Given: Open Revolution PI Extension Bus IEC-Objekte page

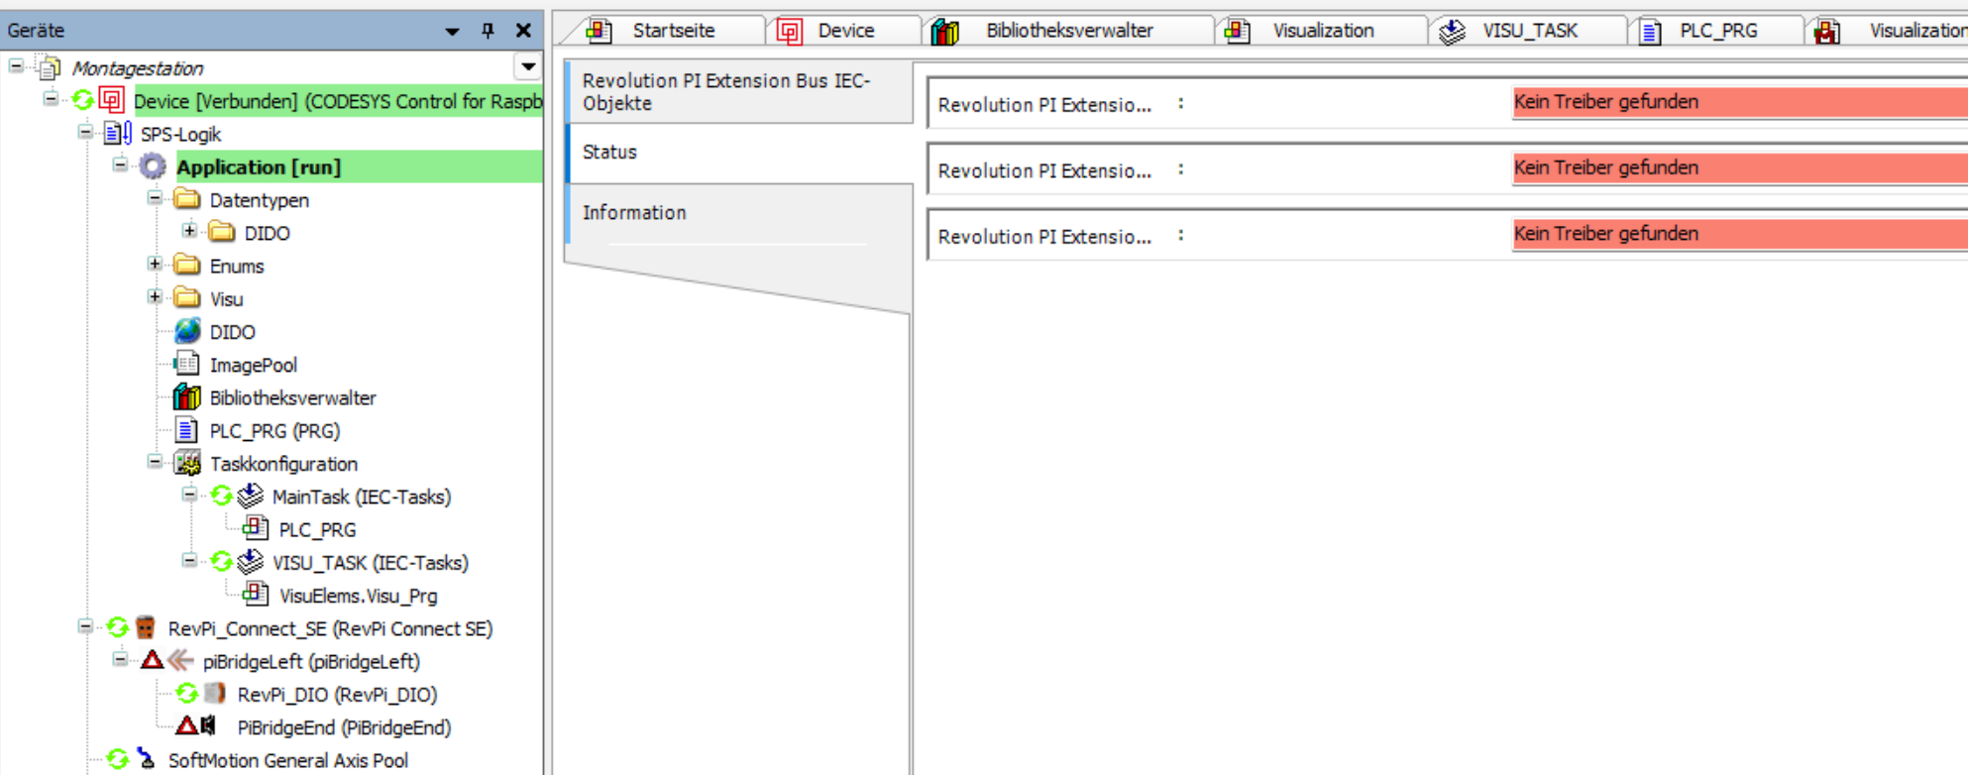Looking at the screenshot, I should tap(738, 92).
